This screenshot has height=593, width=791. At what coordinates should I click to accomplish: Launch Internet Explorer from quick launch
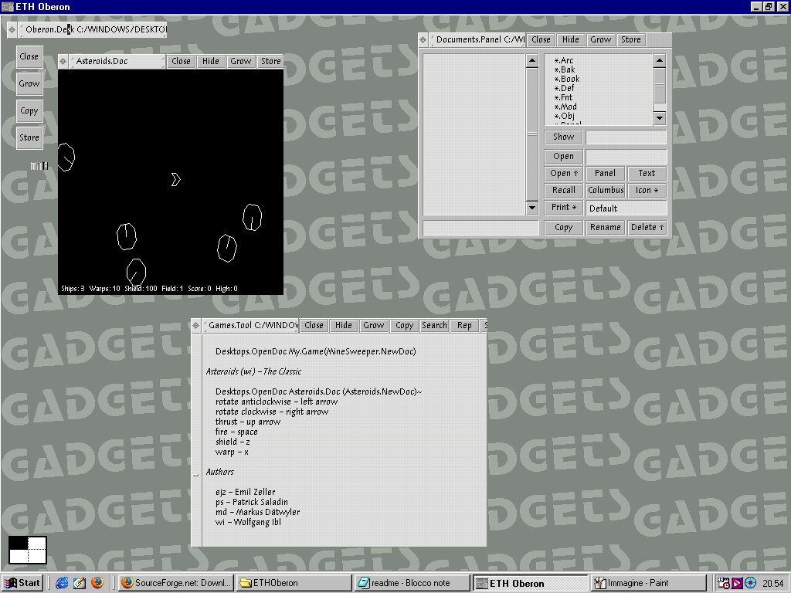[x=63, y=583]
